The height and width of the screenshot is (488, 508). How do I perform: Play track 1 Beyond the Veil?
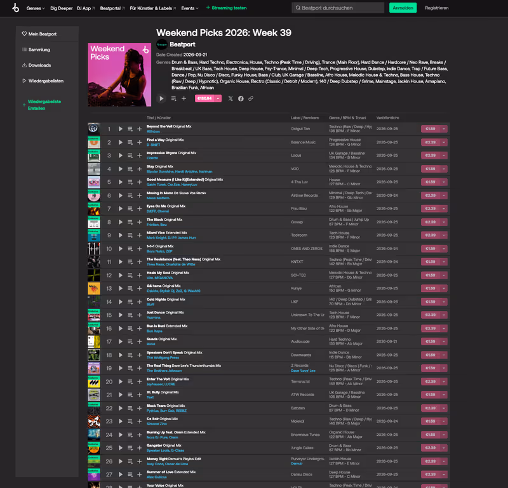pyautogui.click(x=121, y=129)
